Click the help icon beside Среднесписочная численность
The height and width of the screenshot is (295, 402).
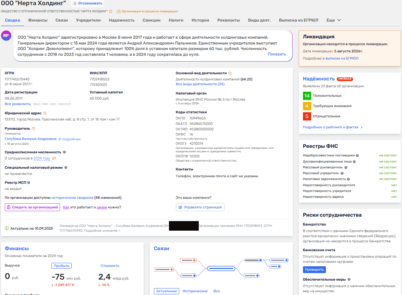click(64, 152)
